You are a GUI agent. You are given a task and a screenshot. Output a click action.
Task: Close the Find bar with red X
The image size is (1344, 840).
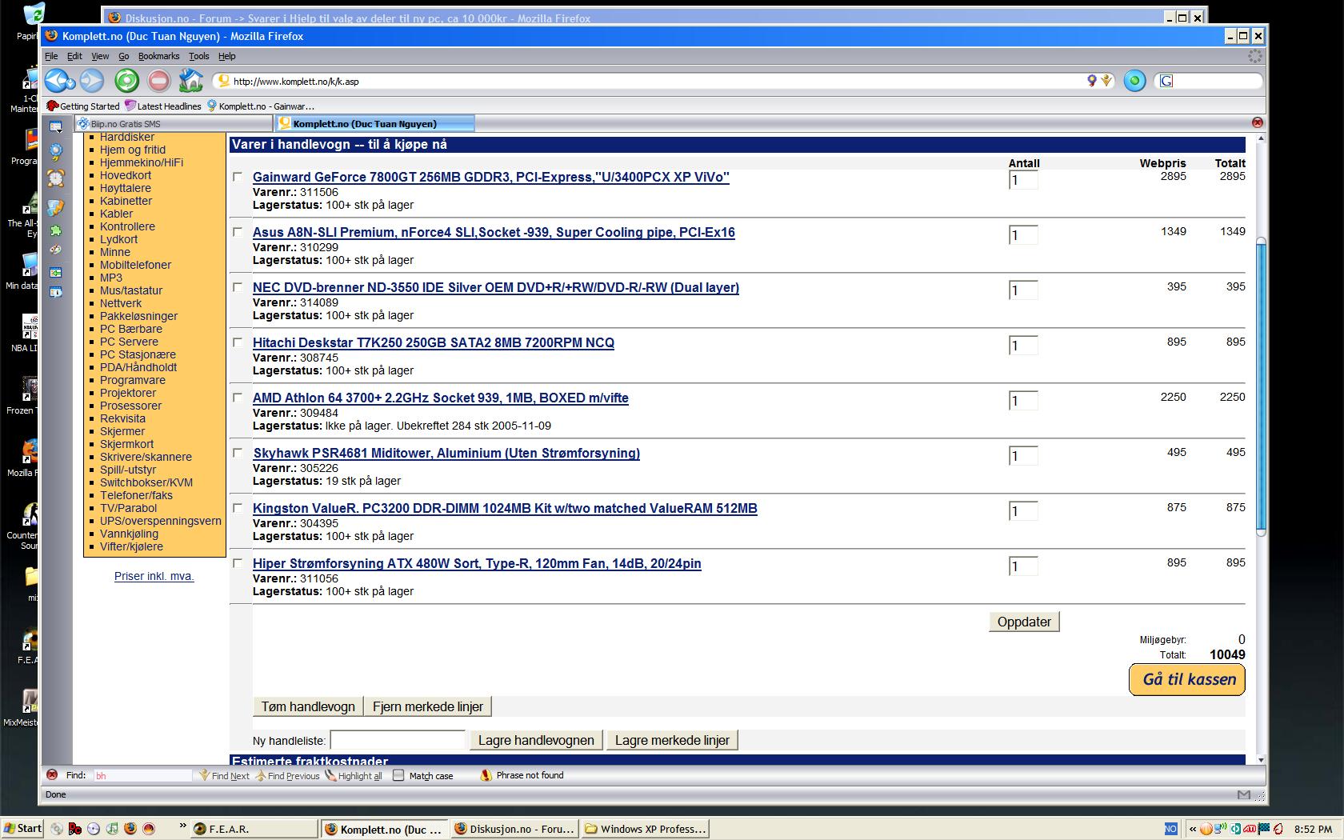pyautogui.click(x=52, y=774)
